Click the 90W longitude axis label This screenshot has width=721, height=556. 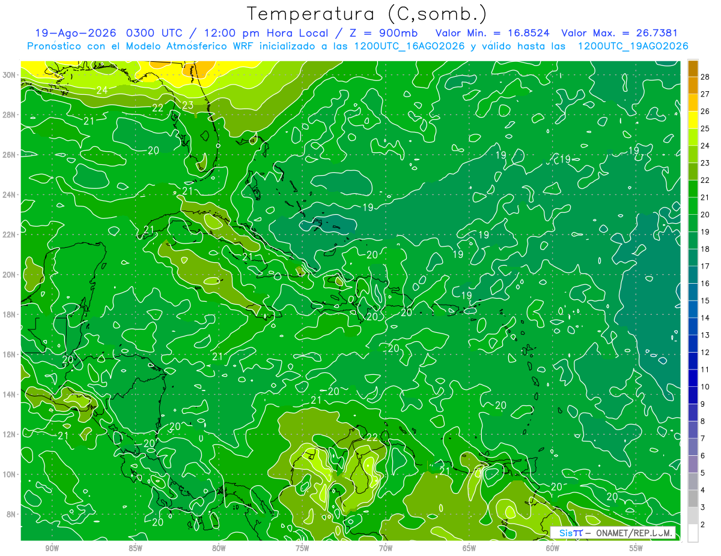click(x=52, y=548)
